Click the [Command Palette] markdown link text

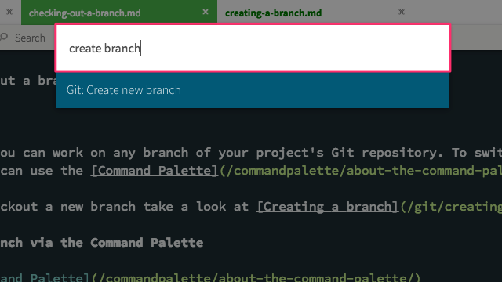click(155, 171)
